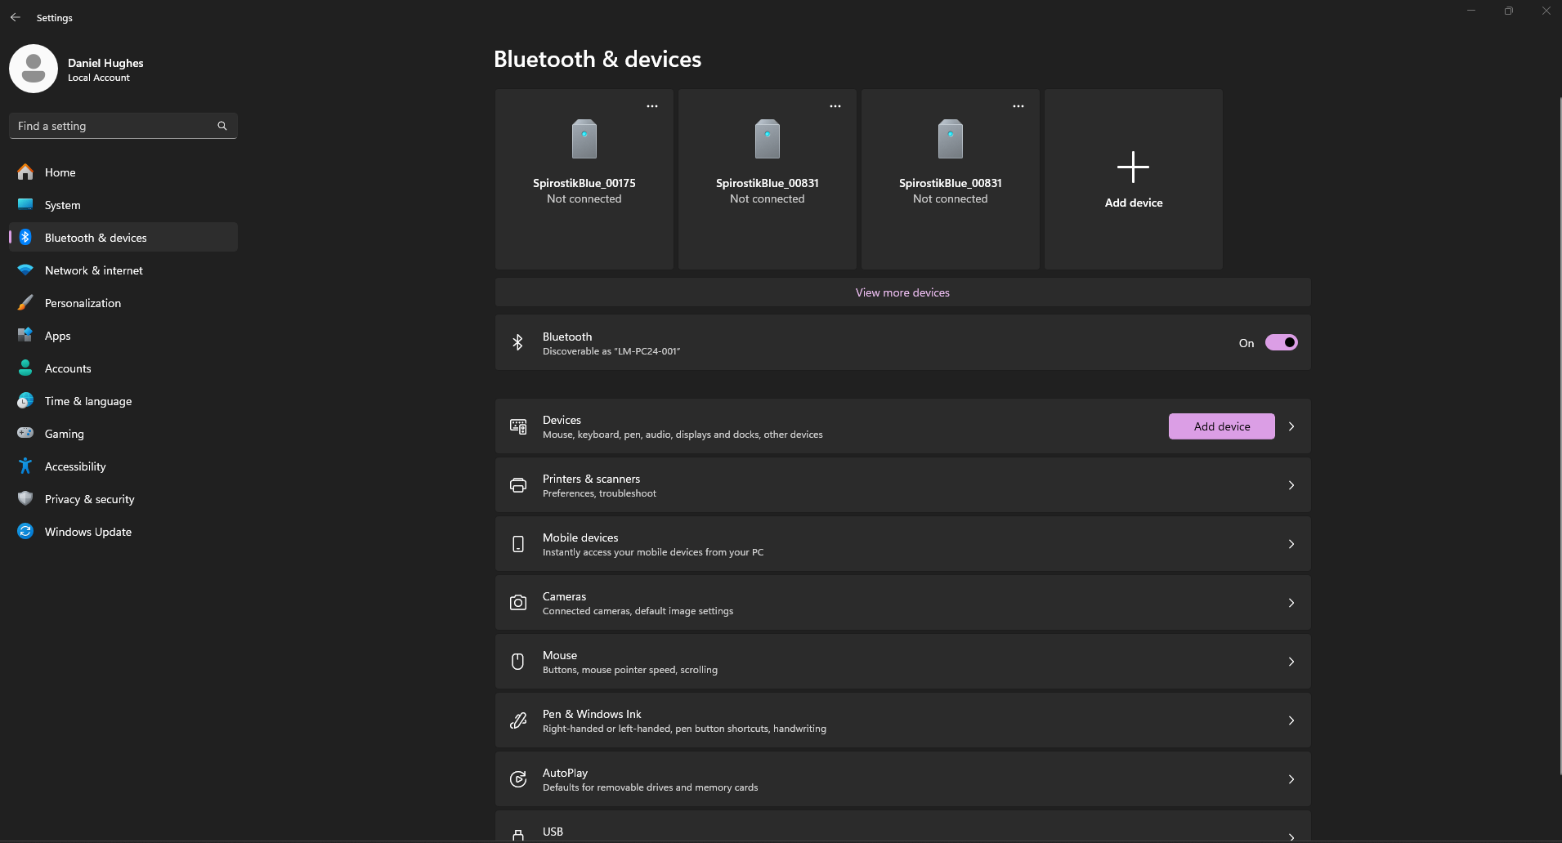This screenshot has height=843, width=1562.
Task: Click the Accessibility figure icon
Action: pos(25,466)
